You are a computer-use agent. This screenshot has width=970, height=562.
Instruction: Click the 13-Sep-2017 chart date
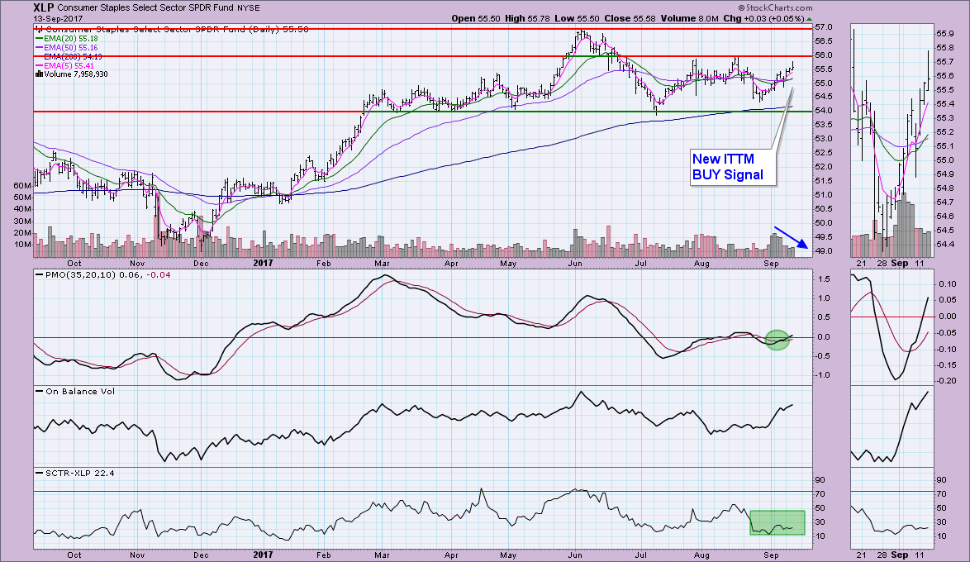tap(58, 18)
